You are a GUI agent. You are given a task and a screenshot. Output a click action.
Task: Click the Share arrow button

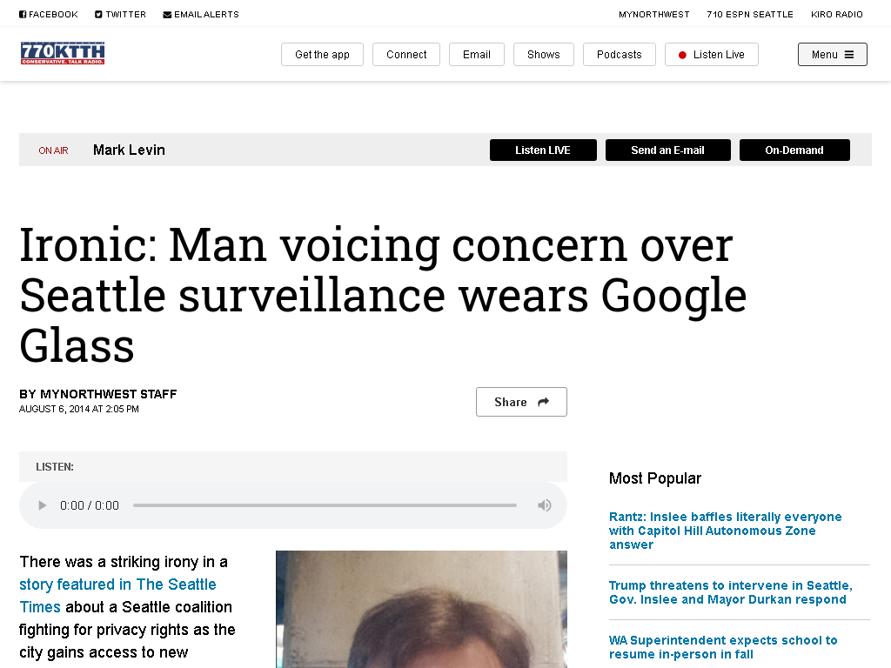click(x=521, y=402)
